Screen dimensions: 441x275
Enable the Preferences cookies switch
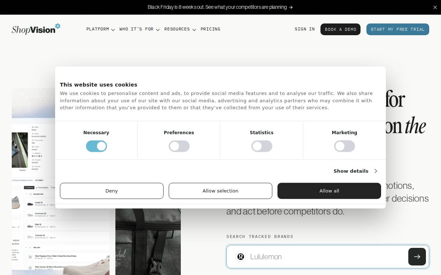(179, 146)
